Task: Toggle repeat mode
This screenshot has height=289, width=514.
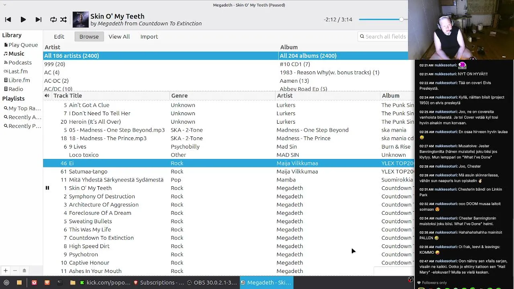Action: pyautogui.click(x=53, y=19)
